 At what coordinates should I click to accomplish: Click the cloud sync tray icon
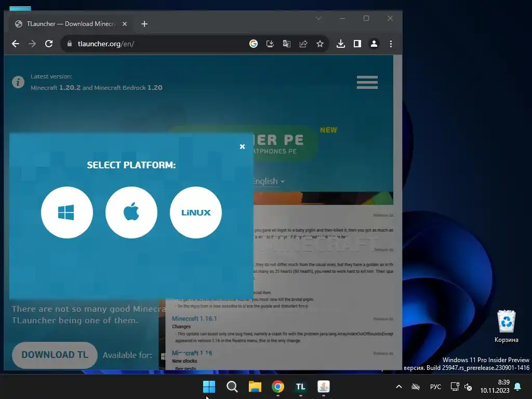click(416, 387)
